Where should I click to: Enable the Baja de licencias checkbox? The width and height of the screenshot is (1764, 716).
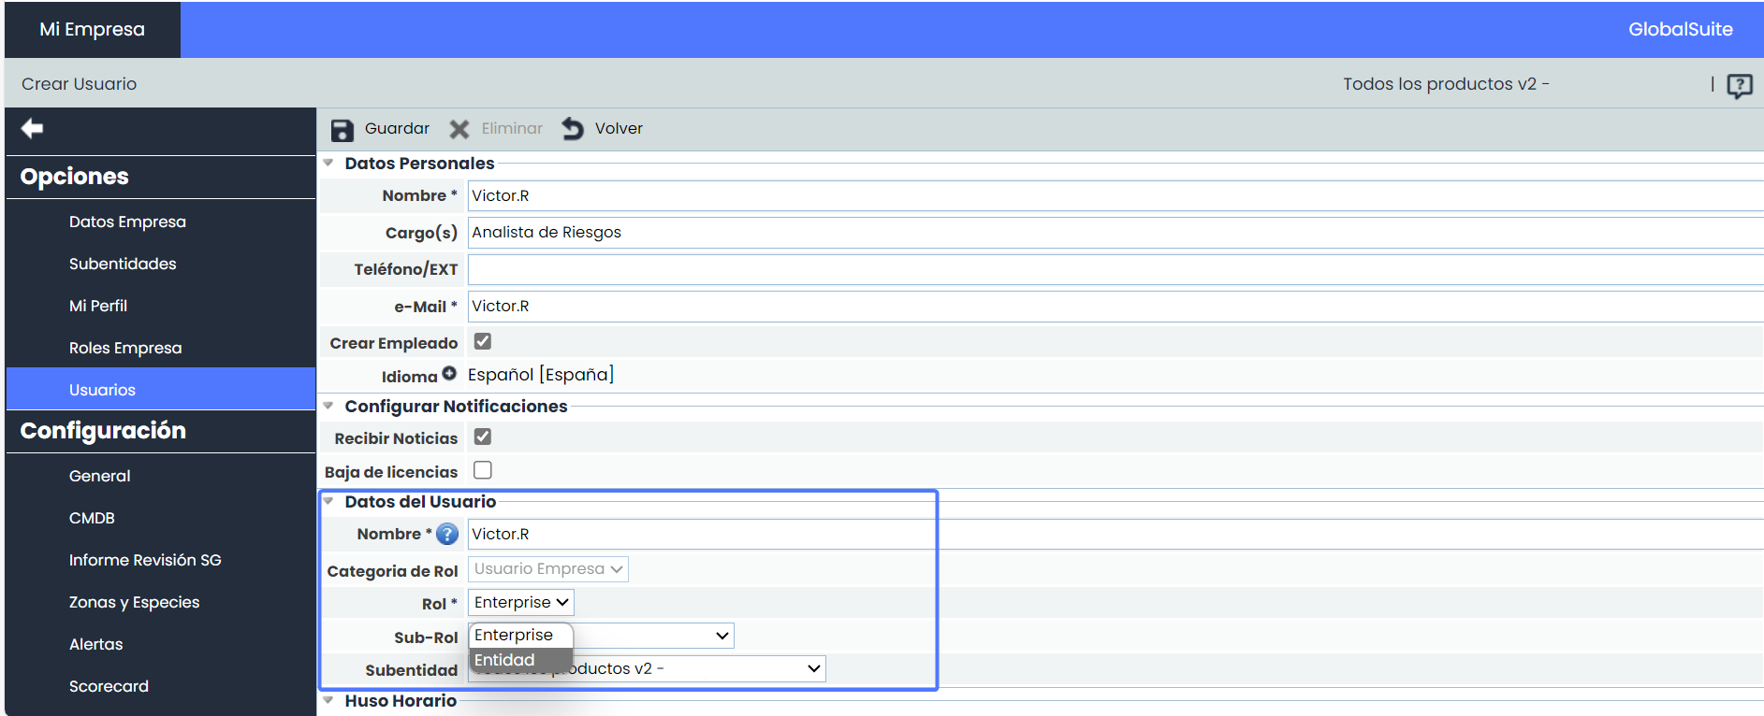[x=483, y=470]
